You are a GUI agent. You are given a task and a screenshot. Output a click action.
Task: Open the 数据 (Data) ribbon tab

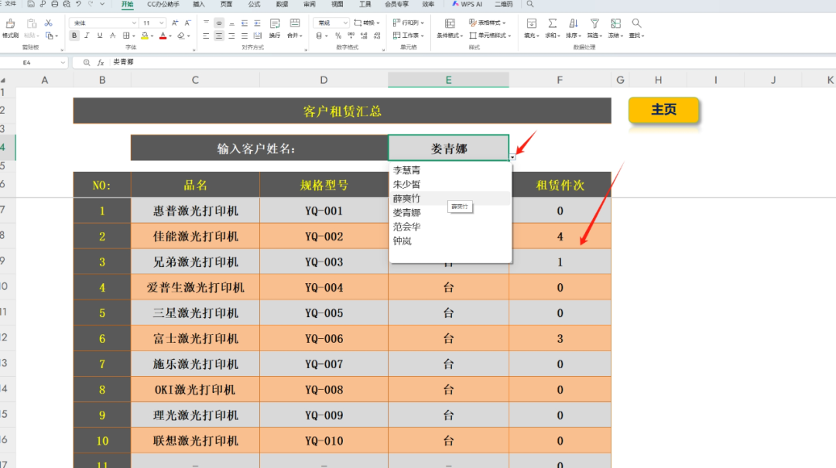click(282, 5)
